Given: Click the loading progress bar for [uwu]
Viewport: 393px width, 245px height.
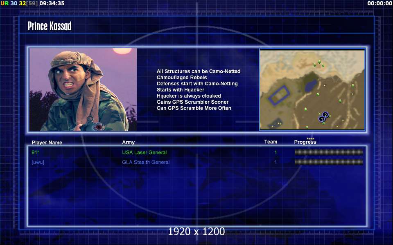Looking at the screenshot, I should point(329,162).
